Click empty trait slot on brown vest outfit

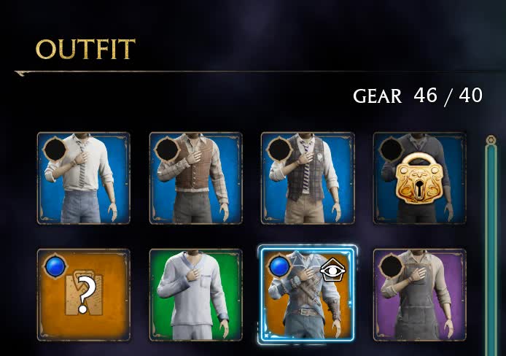coord(168,150)
